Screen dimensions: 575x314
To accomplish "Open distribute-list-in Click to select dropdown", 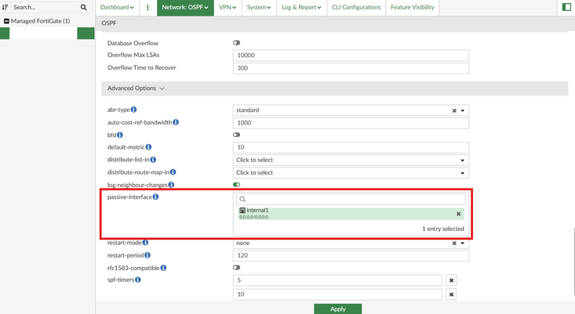I will [351, 160].
